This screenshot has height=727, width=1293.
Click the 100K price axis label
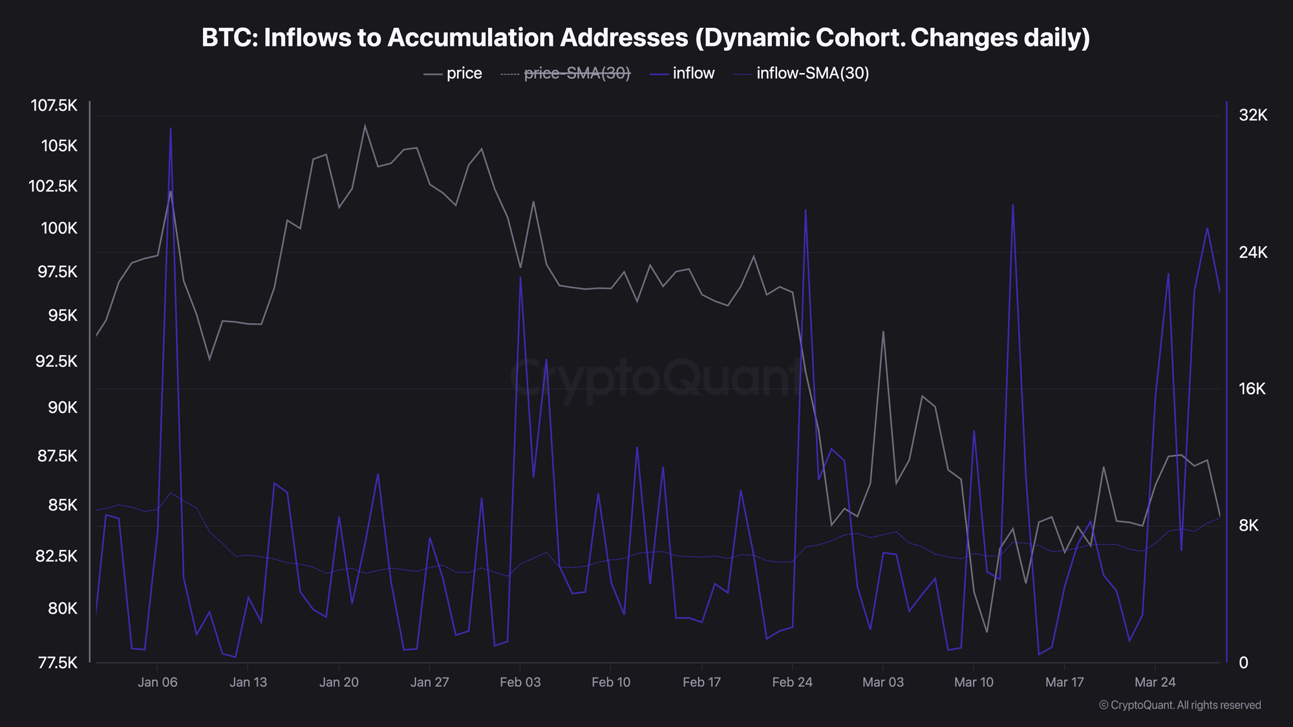[59, 228]
